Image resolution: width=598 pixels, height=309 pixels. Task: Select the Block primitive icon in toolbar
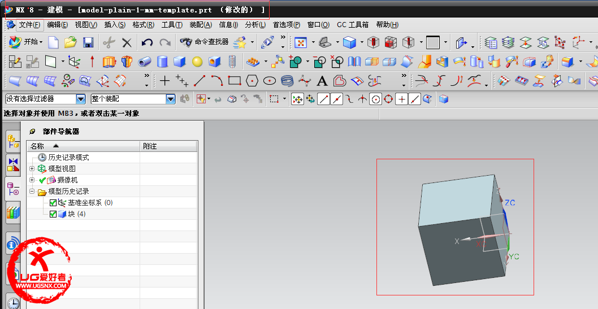coord(179,61)
